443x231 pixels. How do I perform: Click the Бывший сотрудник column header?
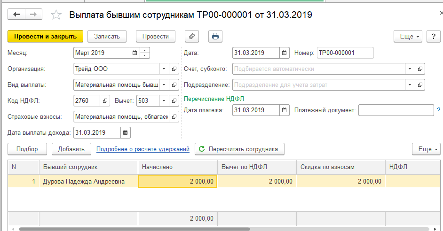(89, 167)
